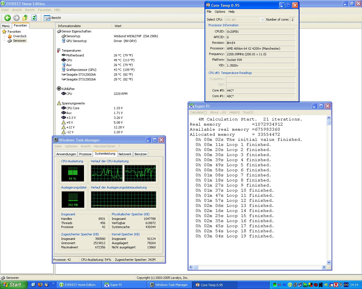Open the Datei menu in EVEREST
Screen dimensions: 362x289
point(5,10)
